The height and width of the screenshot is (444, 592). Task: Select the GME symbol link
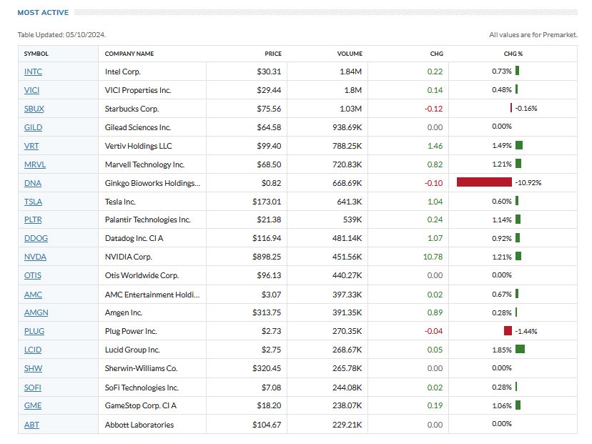(x=33, y=405)
